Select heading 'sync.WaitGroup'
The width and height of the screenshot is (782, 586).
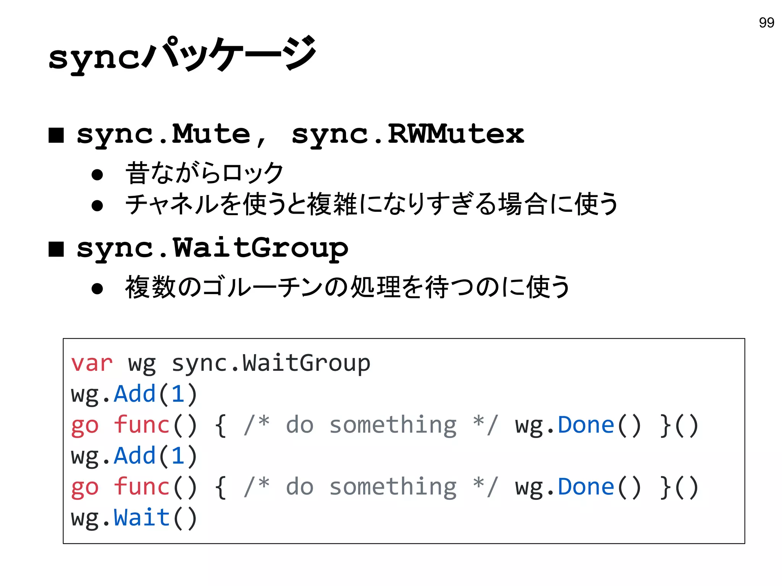[x=212, y=248]
